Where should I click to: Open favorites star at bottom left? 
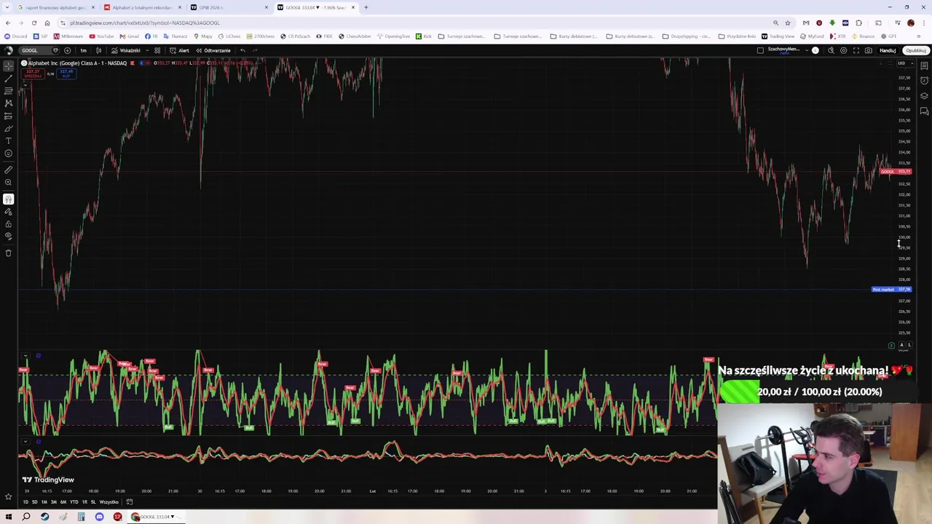click(9, 497)
